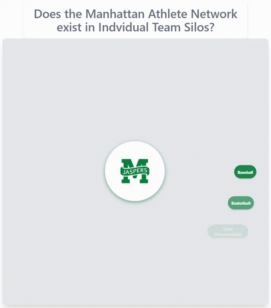Click the JASPERS banner on the logo
Screen dimensions: 271x308
click(x=135, y=171)
